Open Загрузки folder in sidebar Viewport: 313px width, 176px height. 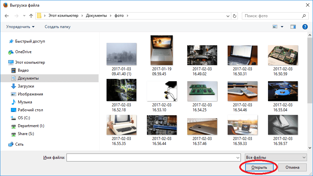(26, 86)
